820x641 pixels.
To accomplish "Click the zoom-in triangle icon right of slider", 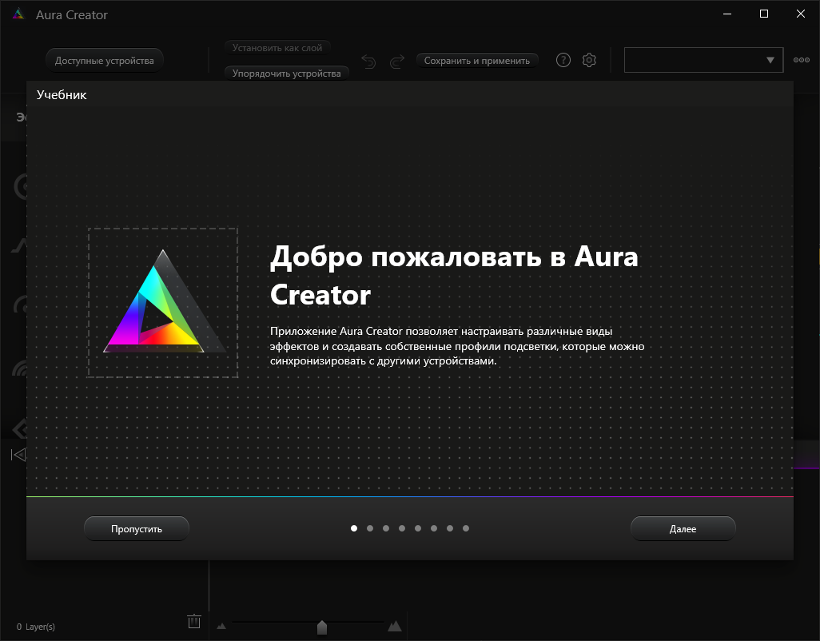I will click(394, 627).
